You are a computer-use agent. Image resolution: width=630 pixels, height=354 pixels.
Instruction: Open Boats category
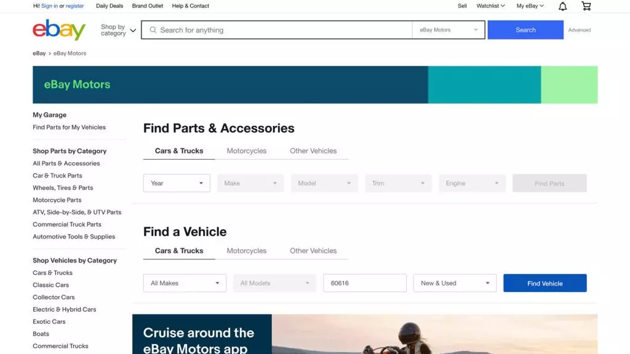tap(41, 334)
